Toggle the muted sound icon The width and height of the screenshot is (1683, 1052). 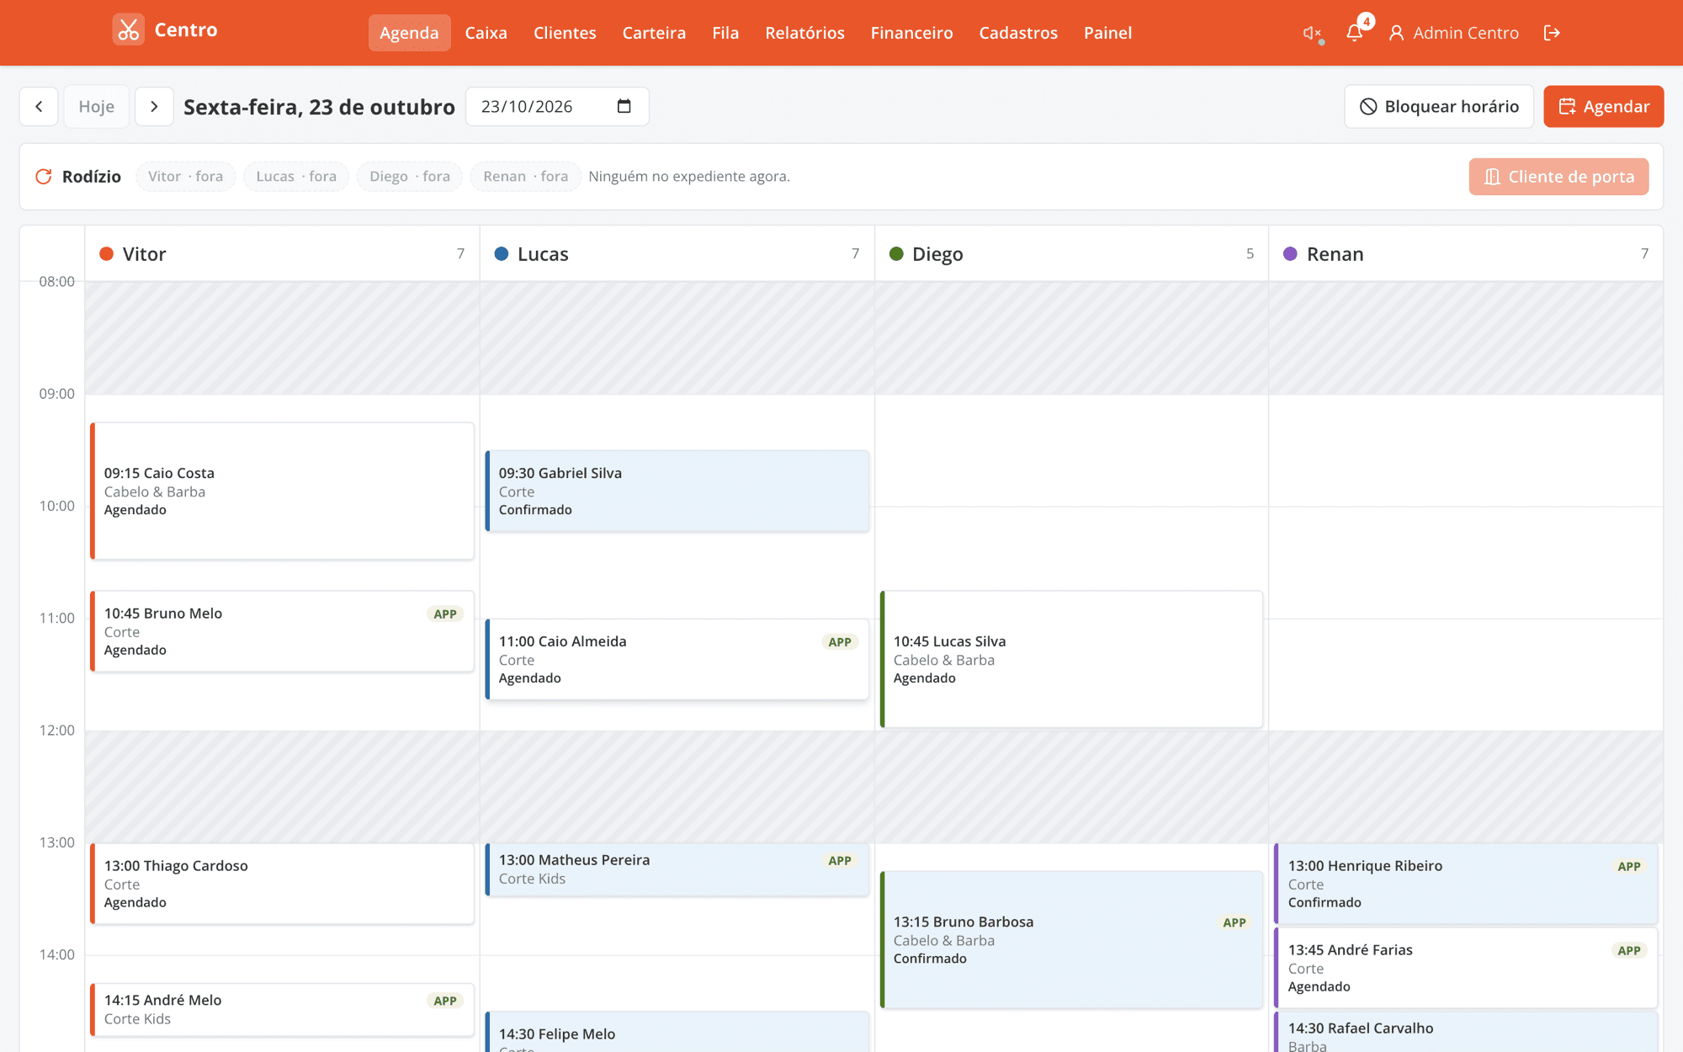[x=1313, y=33]
